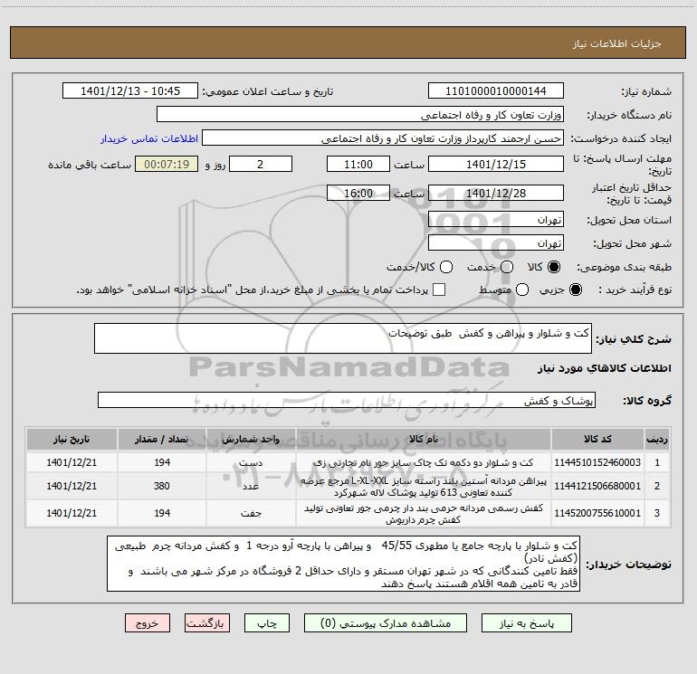
Task: Click the گروه کالا field پوشاک و کفش
Action: coord(347,400)
